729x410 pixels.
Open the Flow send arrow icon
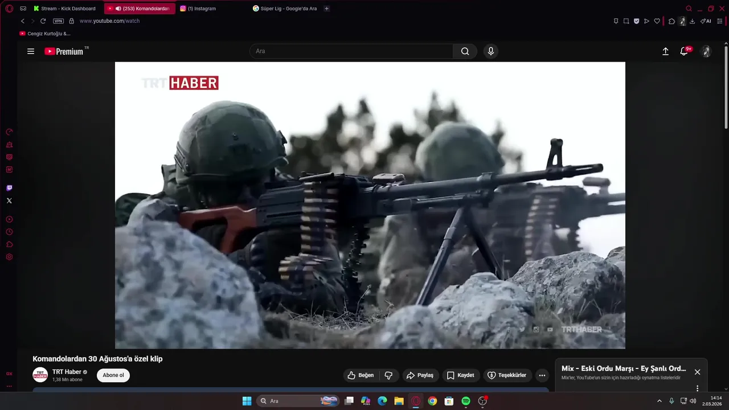[646, 21]
